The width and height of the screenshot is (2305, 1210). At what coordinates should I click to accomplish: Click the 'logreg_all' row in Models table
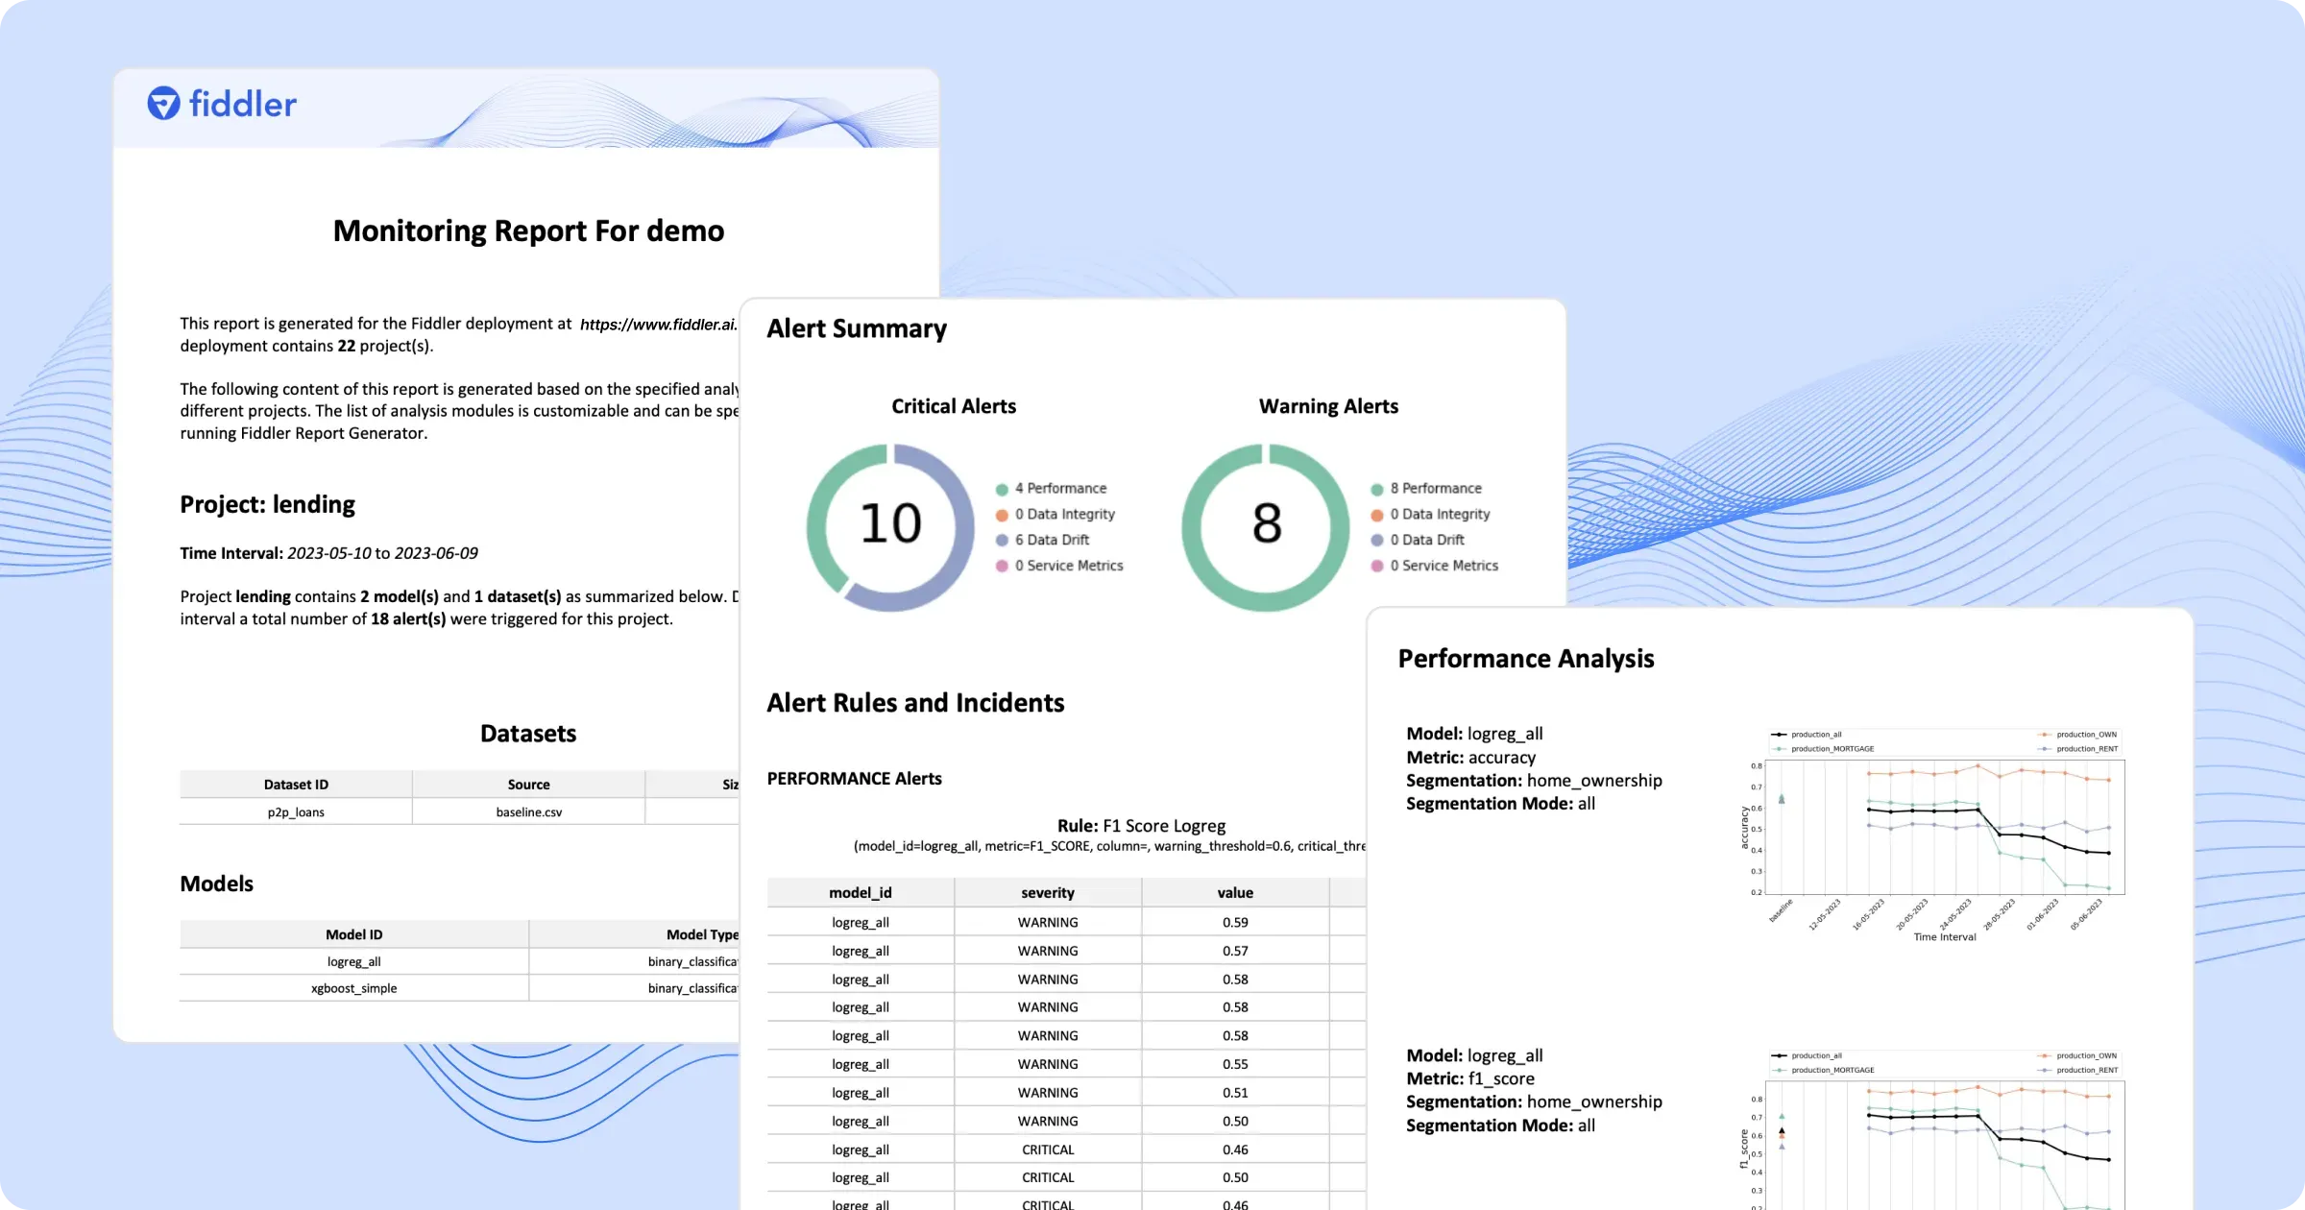pyautogui.click(x=459, y=961)
